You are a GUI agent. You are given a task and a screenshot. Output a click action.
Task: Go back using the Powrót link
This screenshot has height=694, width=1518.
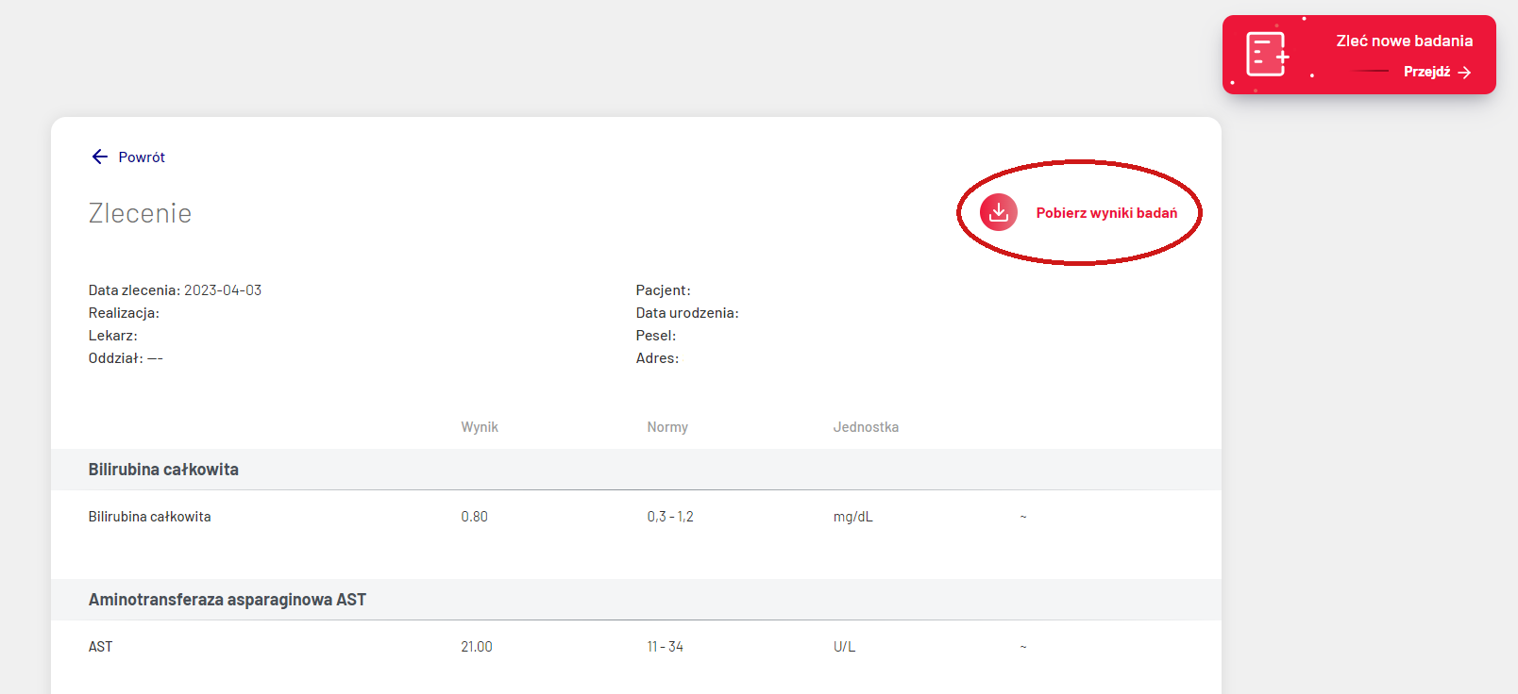(x=142, y=157)
